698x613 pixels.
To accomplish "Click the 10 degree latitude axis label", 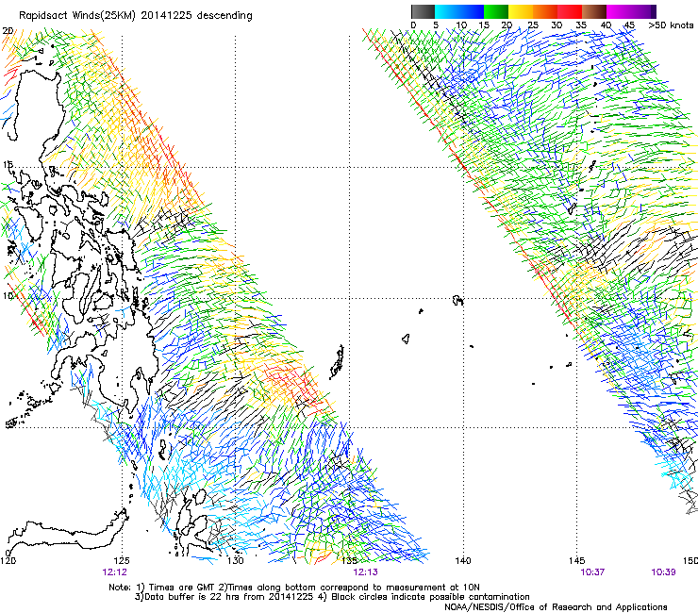I will (x=8, y=296).
